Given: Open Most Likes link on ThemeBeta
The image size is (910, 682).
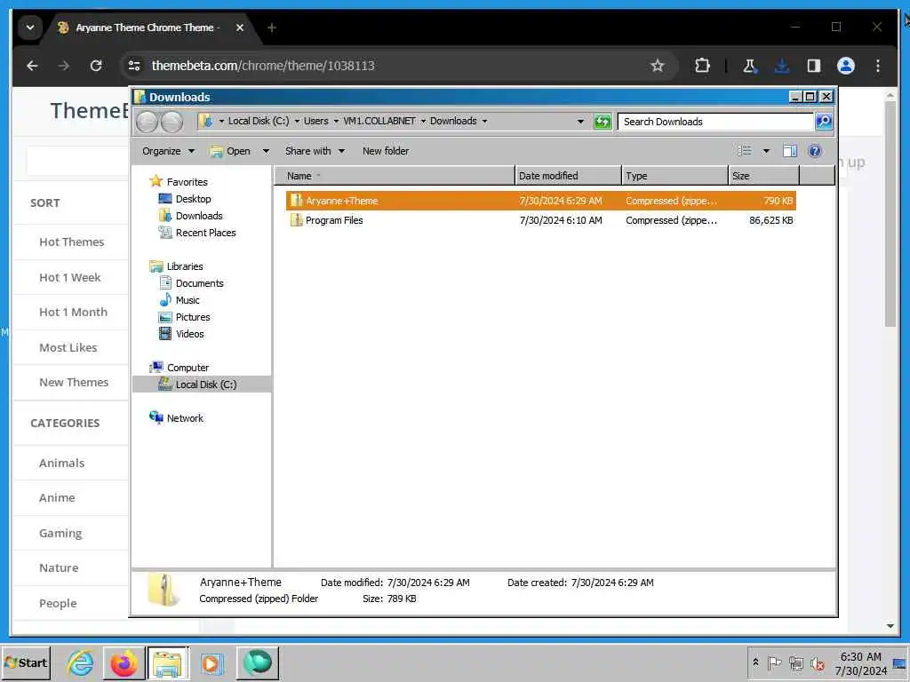Looking at the screenshot, I should tap(68, 347).
